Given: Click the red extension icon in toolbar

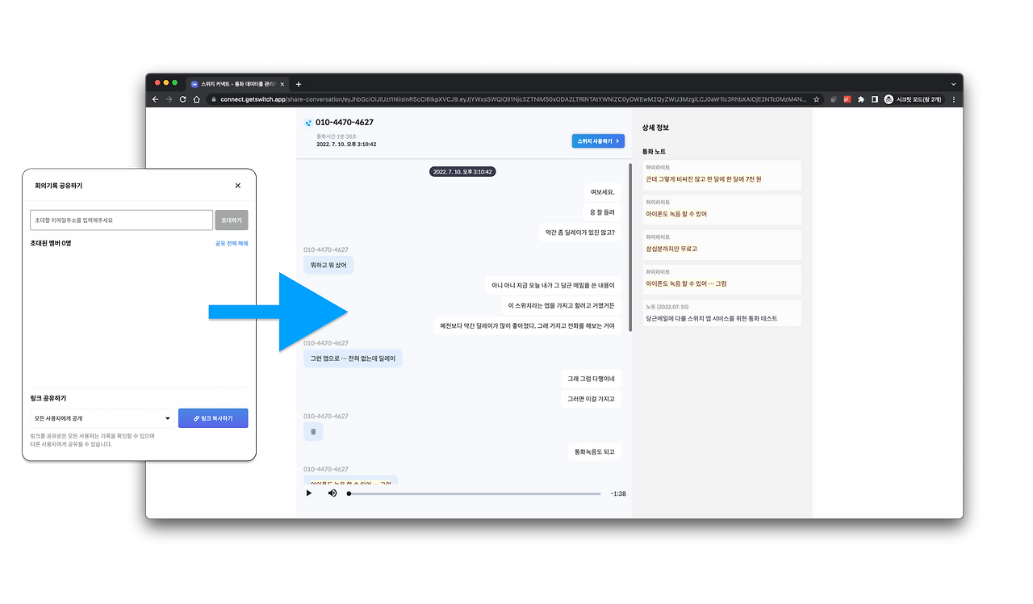Looking at the screenshot, I should pos(847,99).
